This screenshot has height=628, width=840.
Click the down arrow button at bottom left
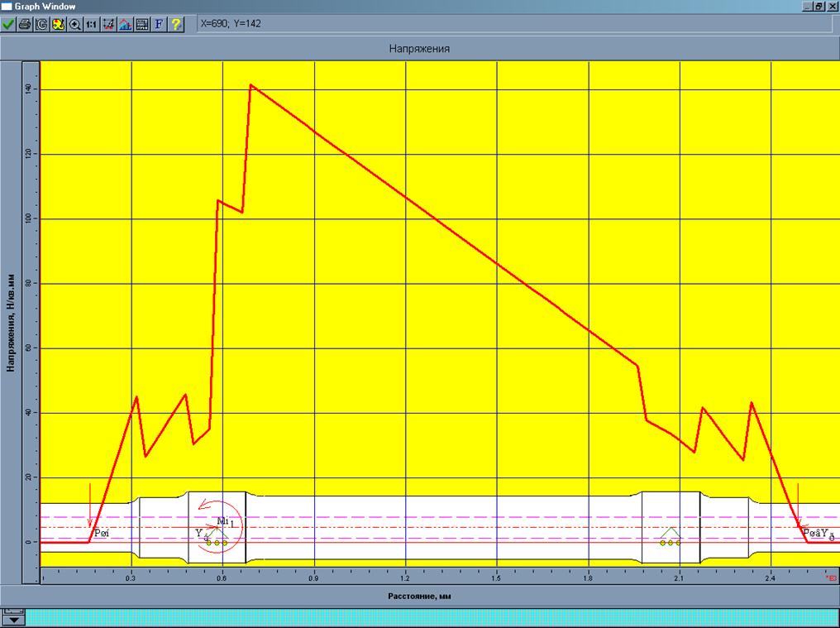(13, 618)
